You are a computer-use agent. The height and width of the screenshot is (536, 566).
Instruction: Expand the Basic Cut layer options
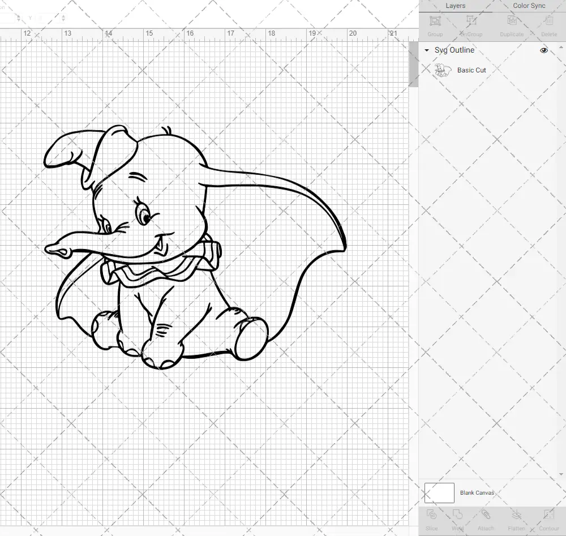click(x=472, y=70)
